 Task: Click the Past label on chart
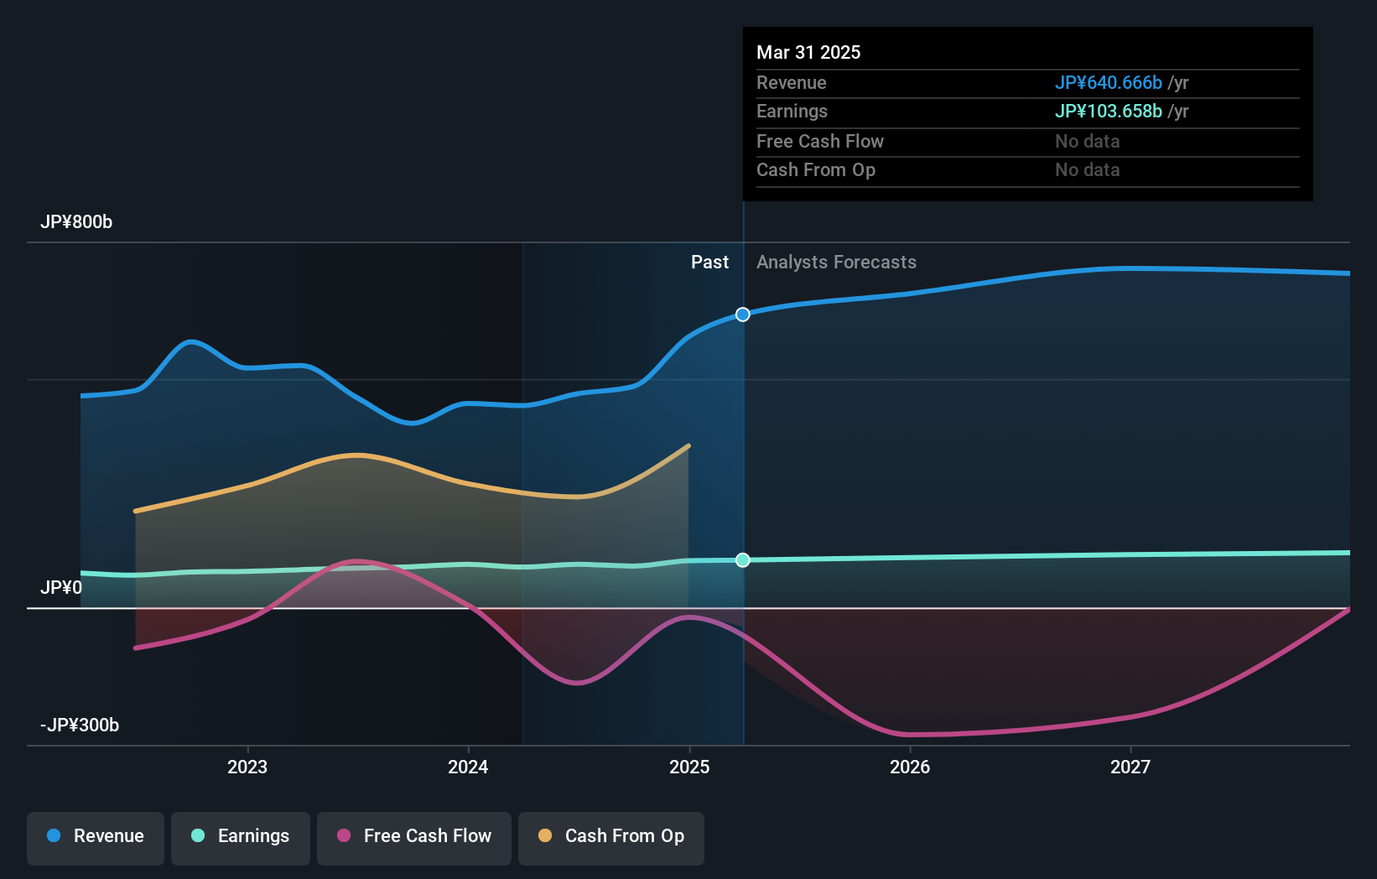[709, 262]
